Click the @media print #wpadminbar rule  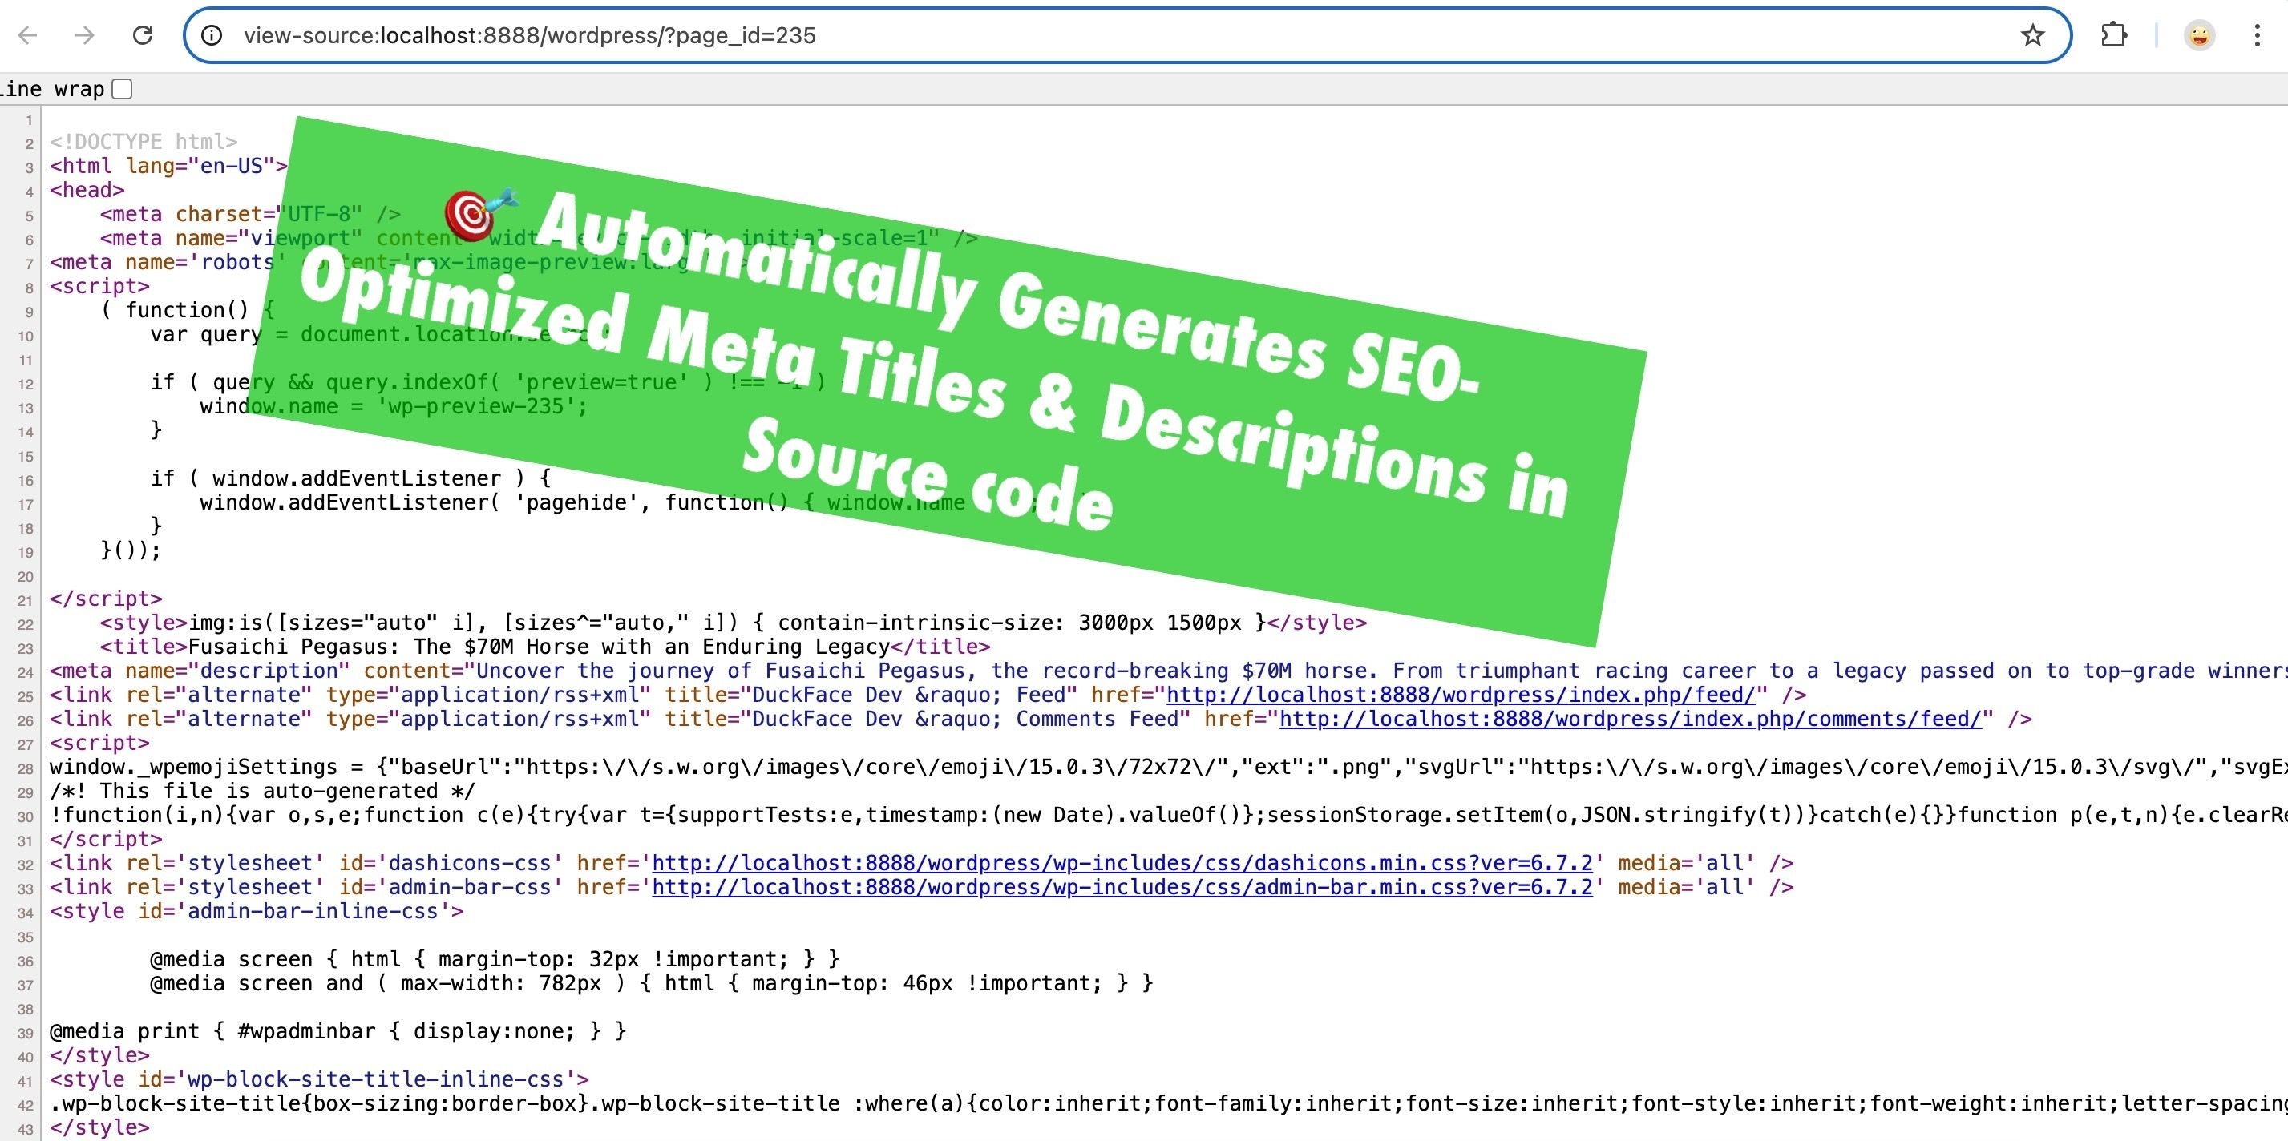(x=338, y=1032)
